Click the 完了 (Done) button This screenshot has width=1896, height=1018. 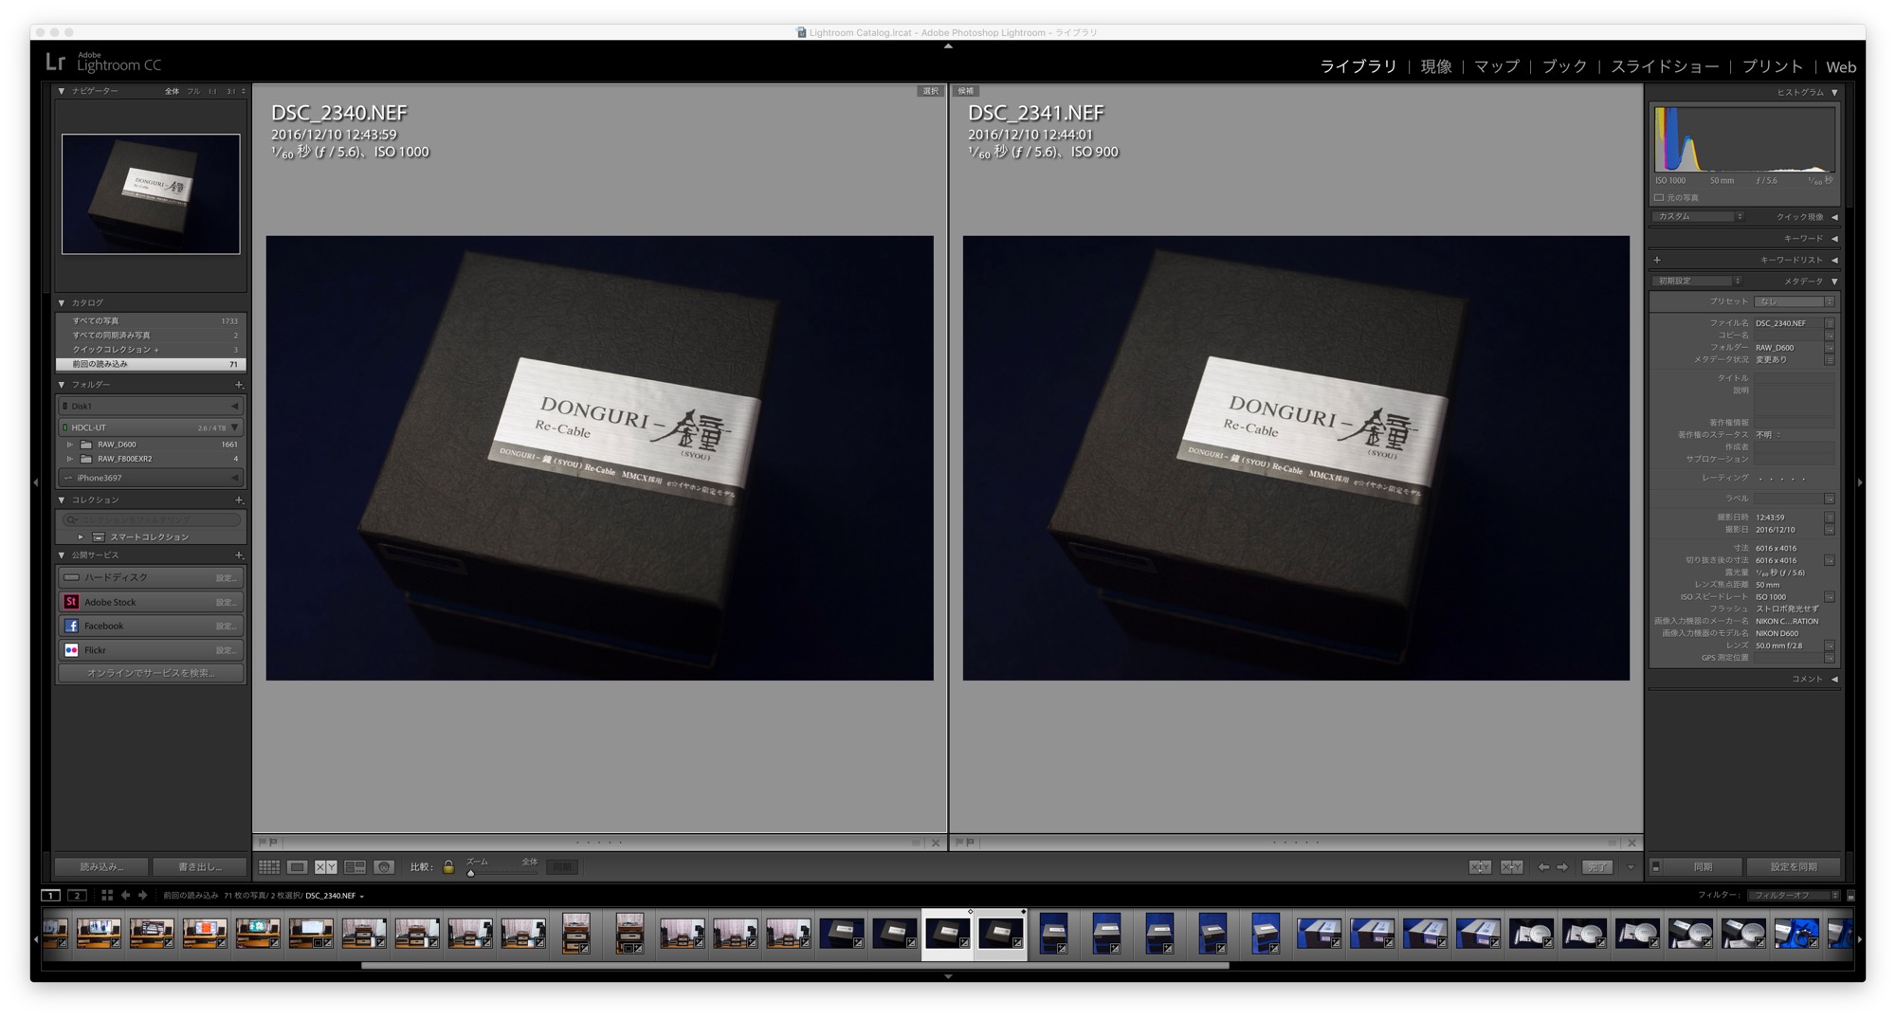pyautogui.click(x=1597, y=866)
